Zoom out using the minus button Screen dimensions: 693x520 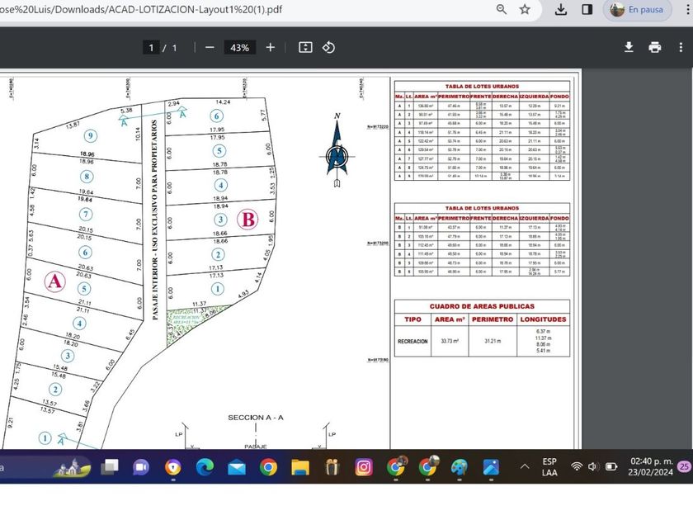click(210, 48)
